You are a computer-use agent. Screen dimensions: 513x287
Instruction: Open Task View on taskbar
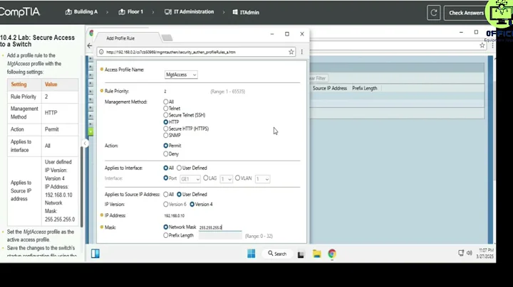[301, 254]
